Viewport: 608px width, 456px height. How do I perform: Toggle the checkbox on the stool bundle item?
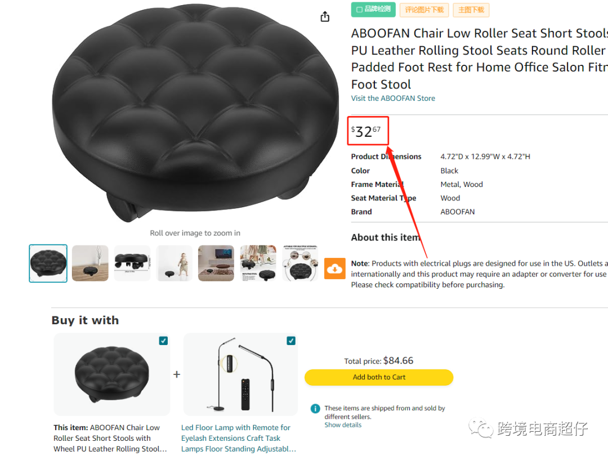point(163,341)
